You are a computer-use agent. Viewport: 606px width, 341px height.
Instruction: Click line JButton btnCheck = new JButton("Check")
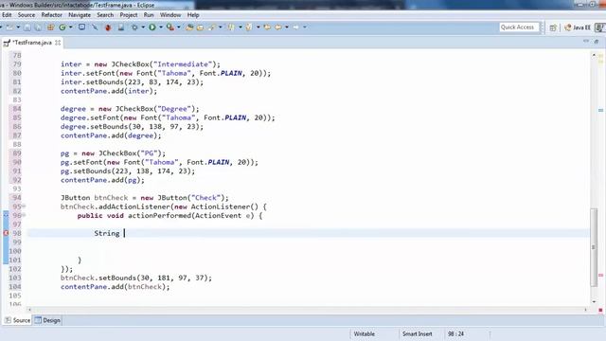coord(145,198)
